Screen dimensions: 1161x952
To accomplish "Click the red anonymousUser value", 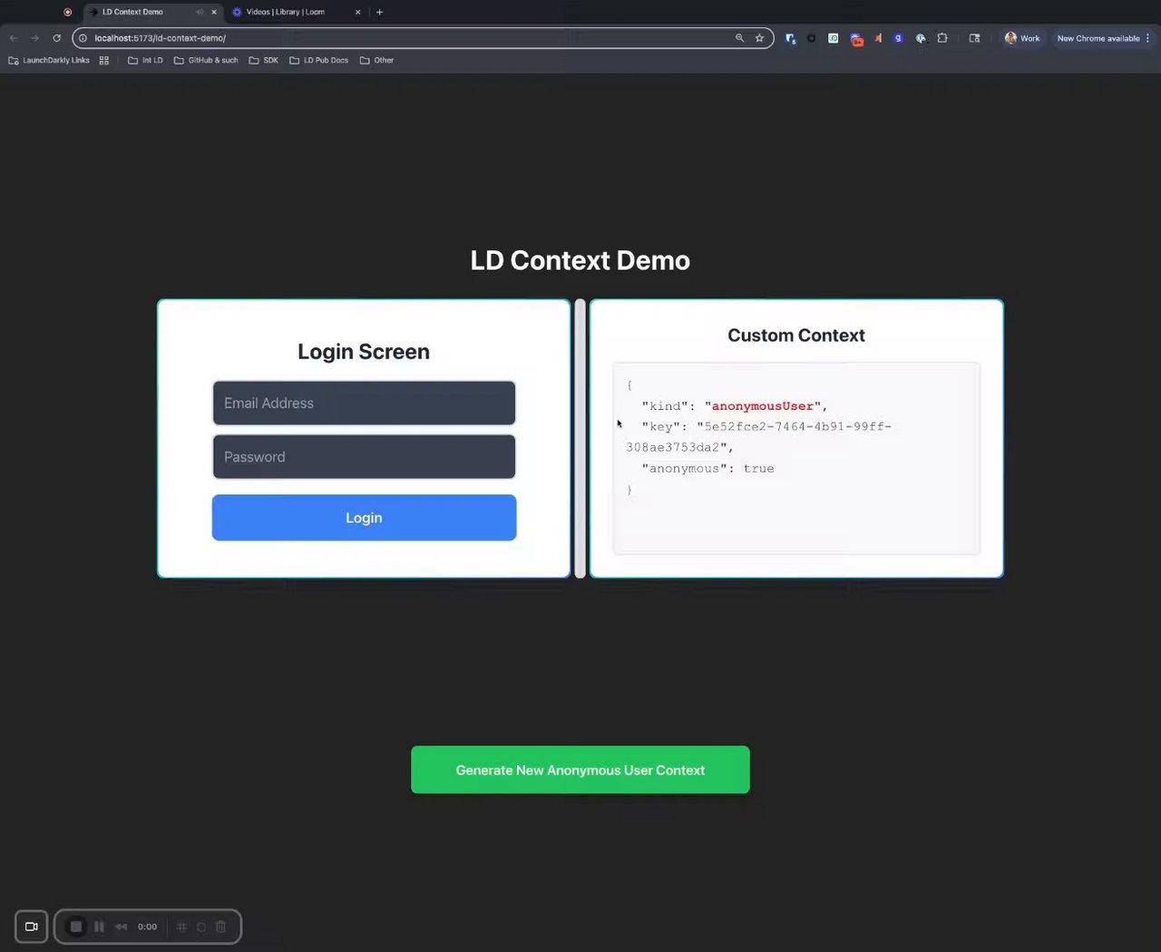I will point(763,405).
